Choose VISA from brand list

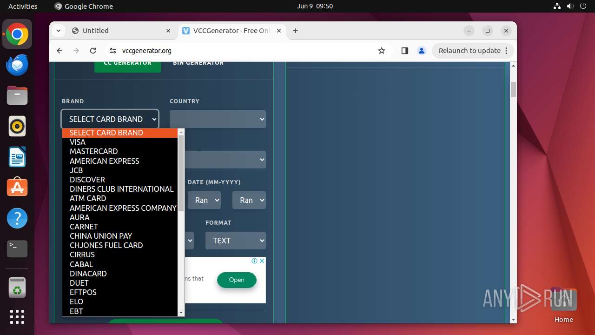pyautogui.click(x=120, y=142)
